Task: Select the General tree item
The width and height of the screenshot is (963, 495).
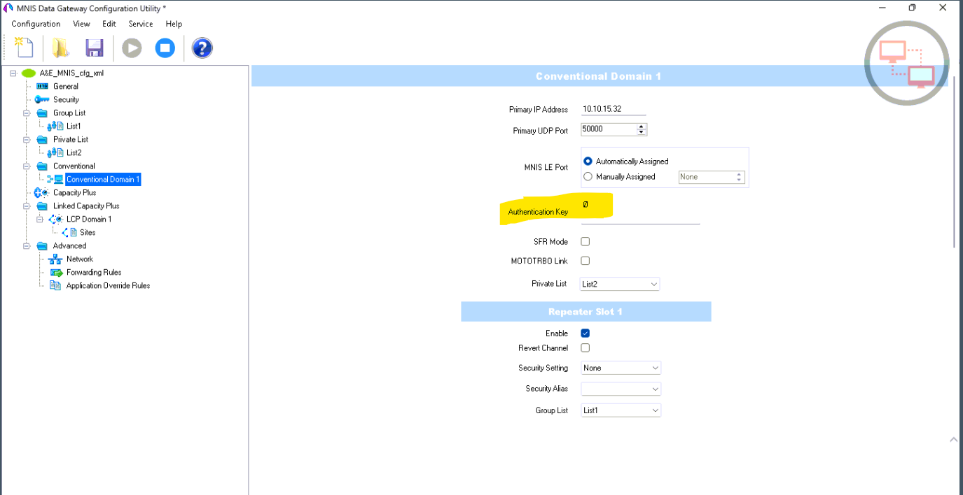Action: 66,86
